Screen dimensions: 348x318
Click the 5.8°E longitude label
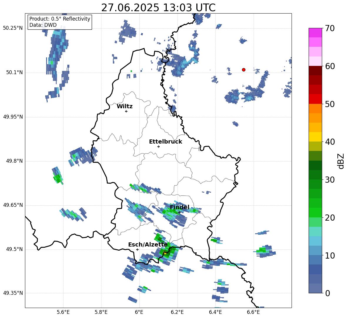click(x=101, y=312)
